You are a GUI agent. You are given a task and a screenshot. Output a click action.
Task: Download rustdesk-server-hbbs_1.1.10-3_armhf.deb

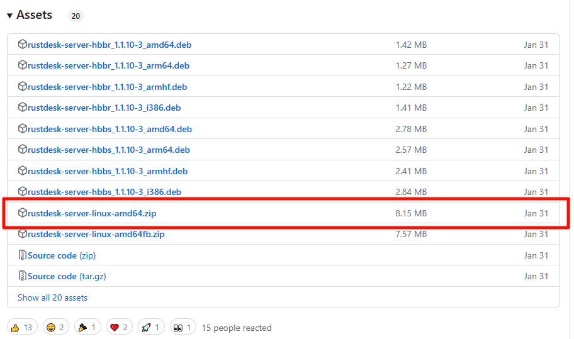pos(108,171)
